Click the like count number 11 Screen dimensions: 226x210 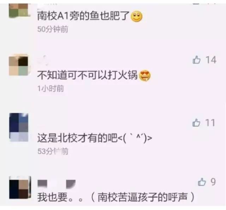coord(210,123)
